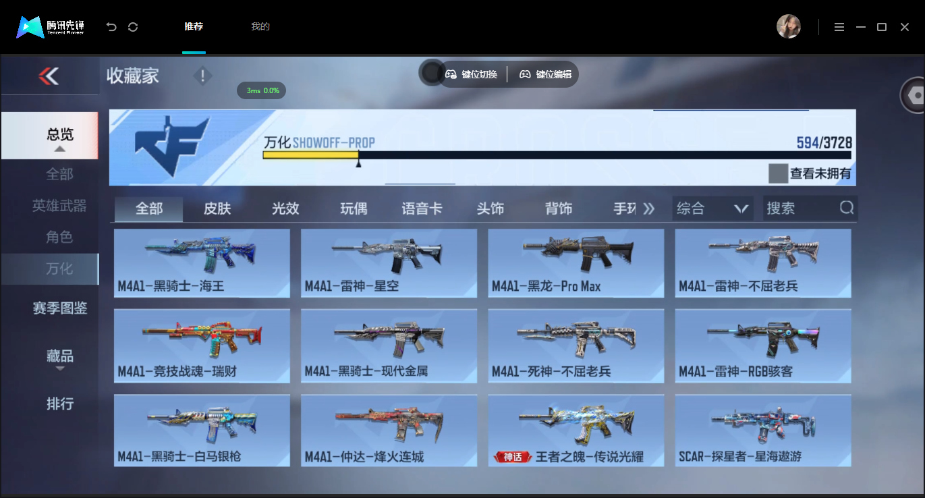Click the 3ms latency indicator
Image resolution: width=925 pixels, height=498 pixels.
point(262,90)
